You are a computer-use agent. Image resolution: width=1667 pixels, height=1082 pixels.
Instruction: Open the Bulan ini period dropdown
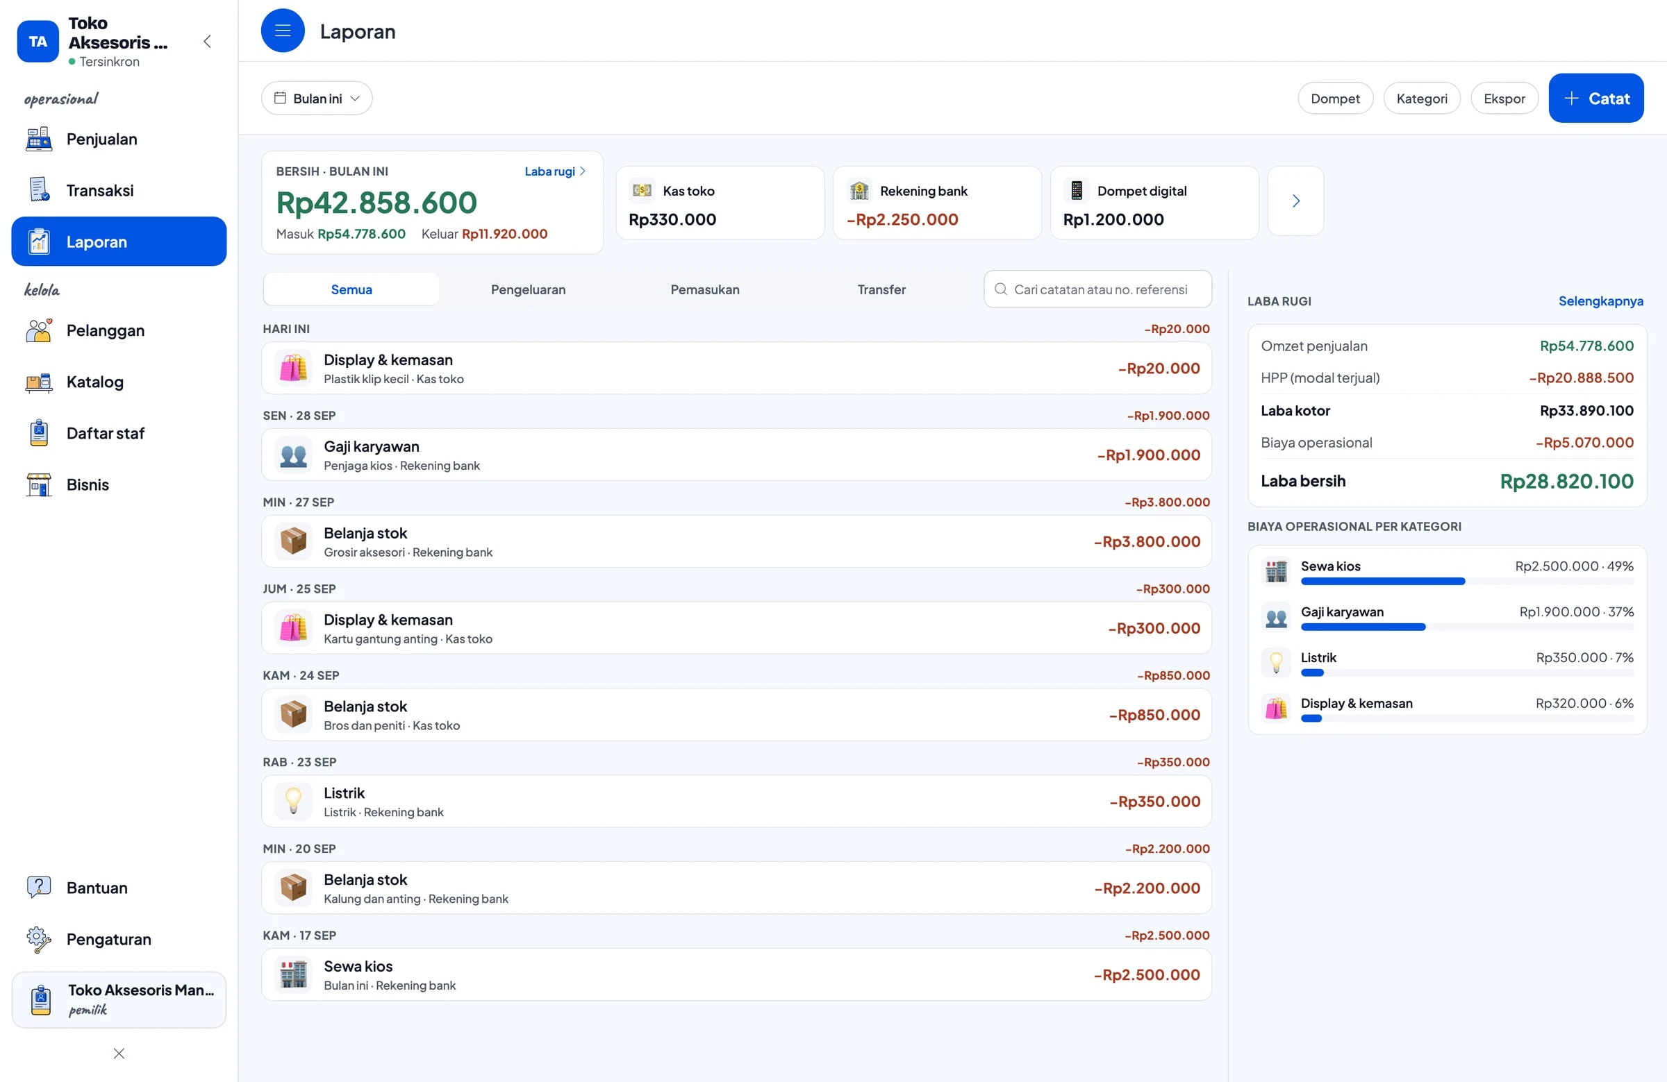[317, 99]
